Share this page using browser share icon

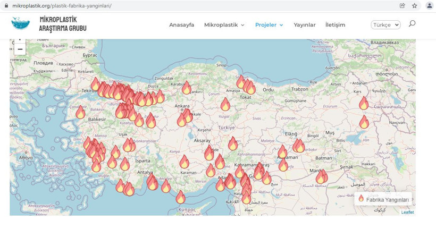402,5
